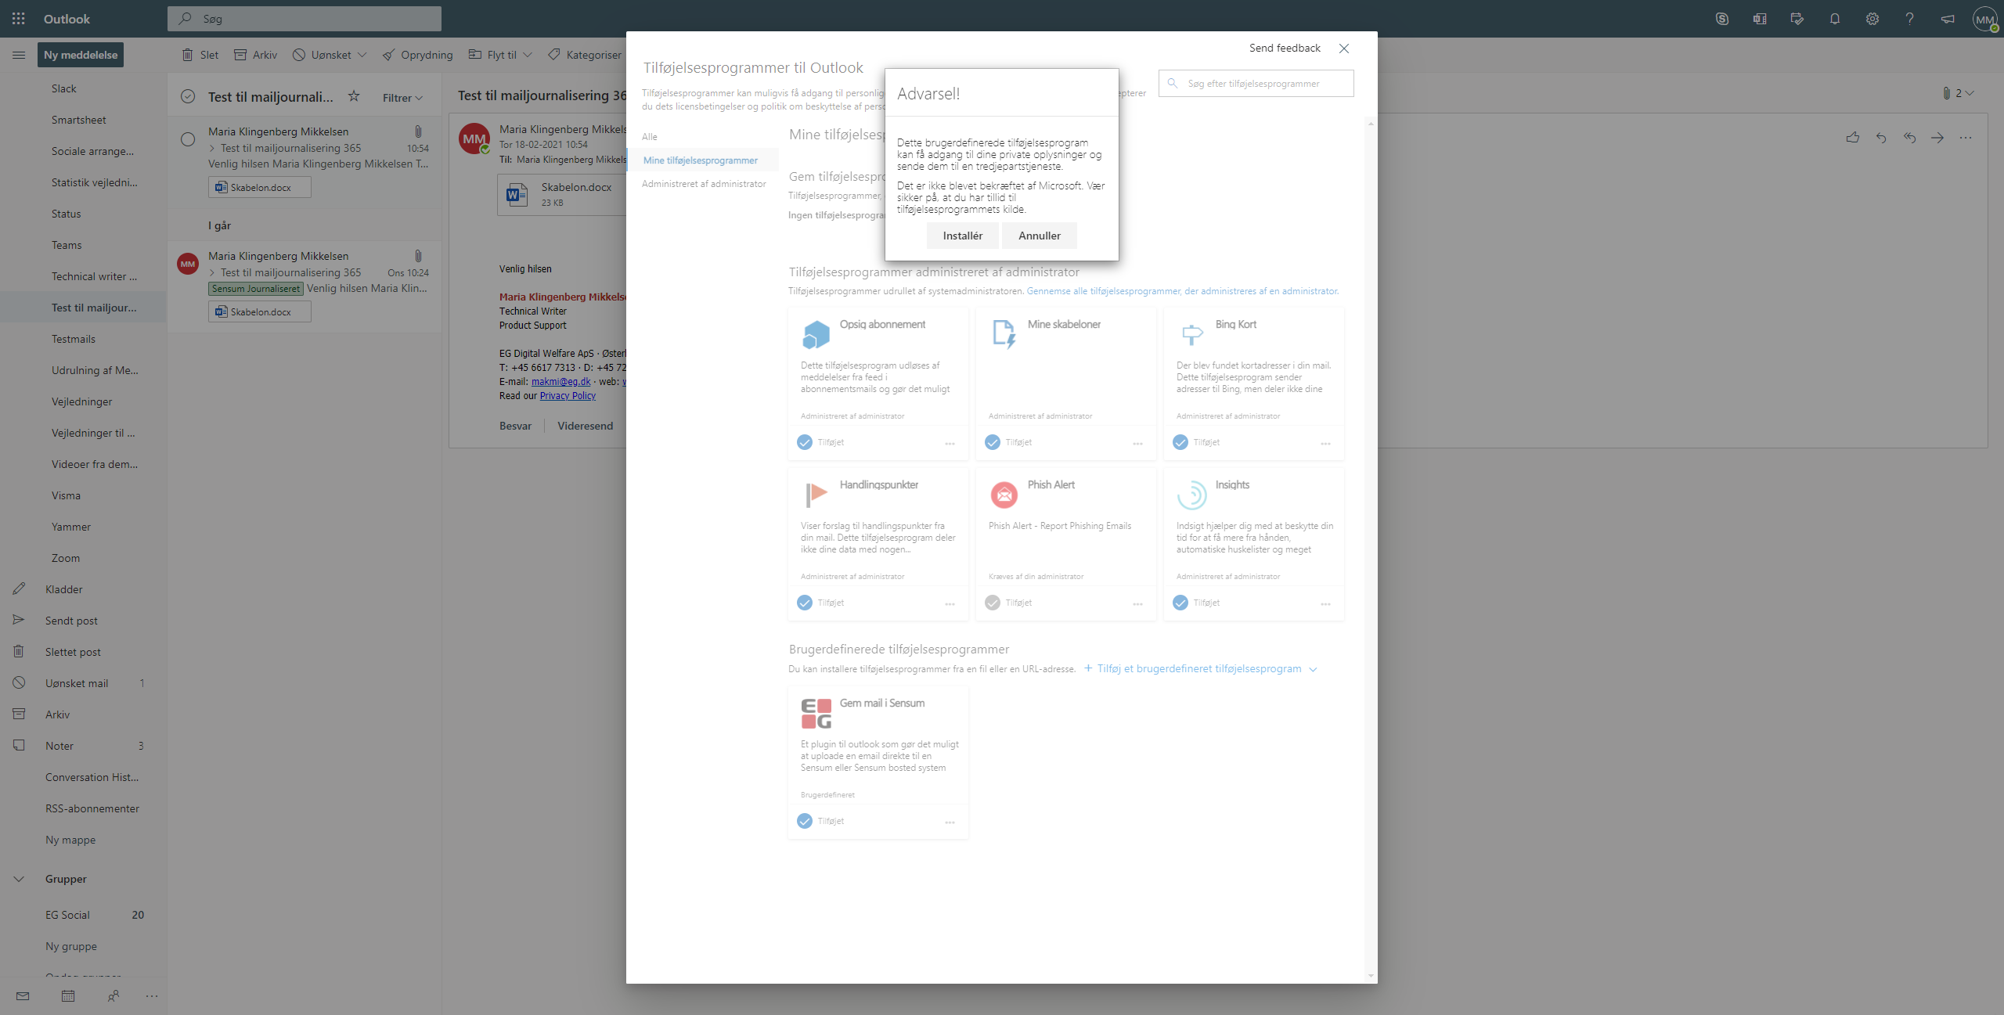The height and width of the screenshot is (1015, 2004).
Task: Click Annuller in the Advarsel dialog
Action: coord(1040,236)
